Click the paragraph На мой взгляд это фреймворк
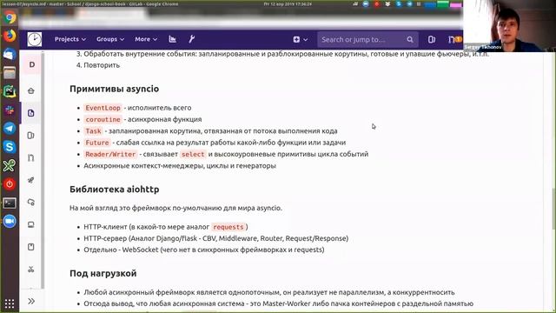Image resolution: width=556 pixels, height=313 pixels. click(175, 208)
